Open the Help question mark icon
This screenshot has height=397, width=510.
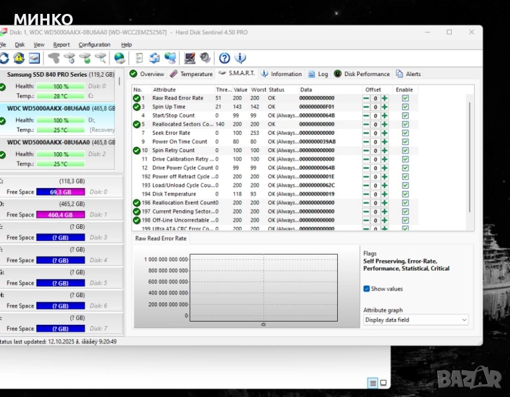coord(225,58)
